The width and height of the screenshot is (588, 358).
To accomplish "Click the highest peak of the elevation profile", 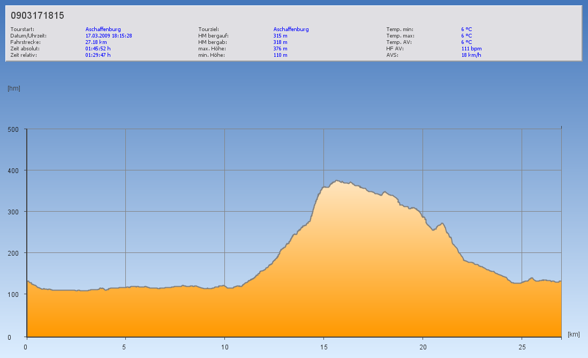I will point(336,181).
